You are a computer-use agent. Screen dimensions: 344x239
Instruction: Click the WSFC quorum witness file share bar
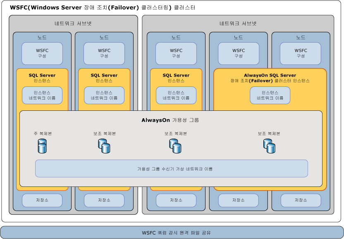pyautogui.click(x=172, y=233)
